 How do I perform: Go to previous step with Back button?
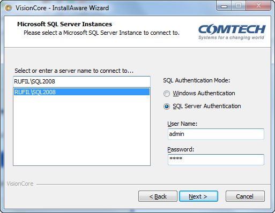[x=158, y=196]
